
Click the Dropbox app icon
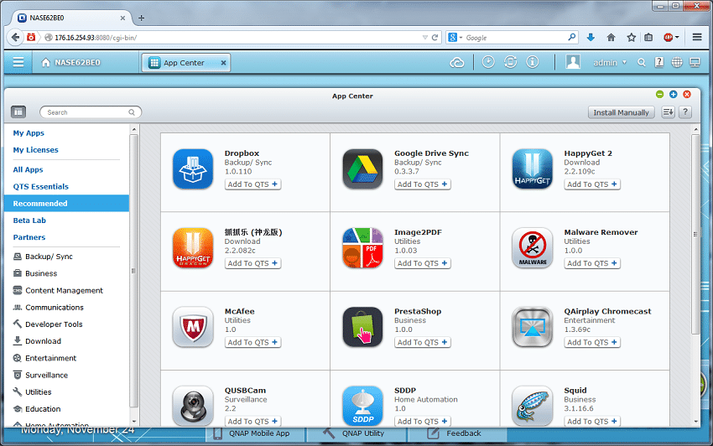tap(193, 169)
